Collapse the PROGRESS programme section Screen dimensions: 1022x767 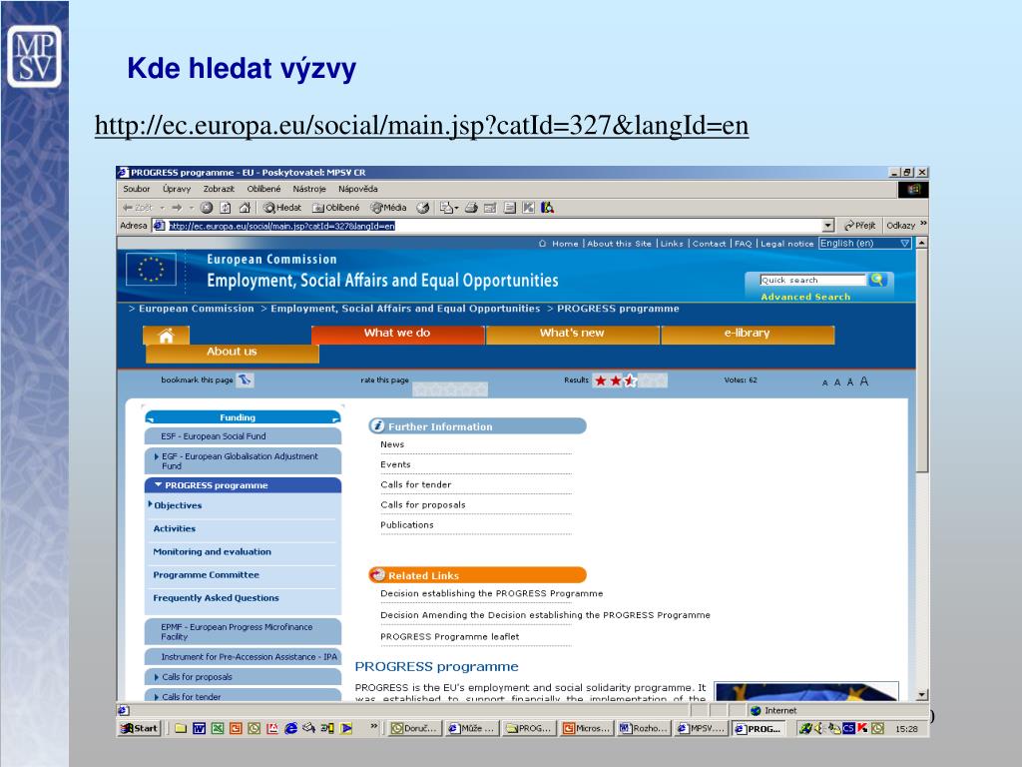[x=243, y=485]
